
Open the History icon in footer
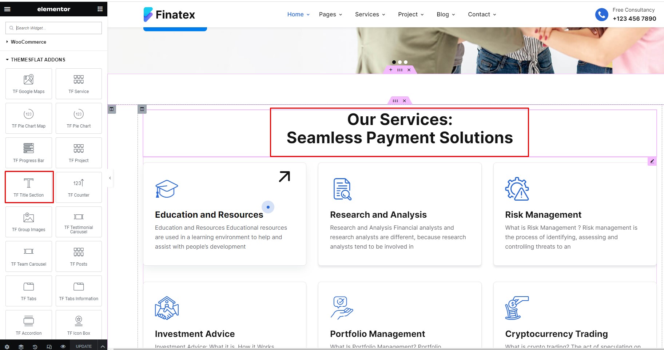click(35, 347)
